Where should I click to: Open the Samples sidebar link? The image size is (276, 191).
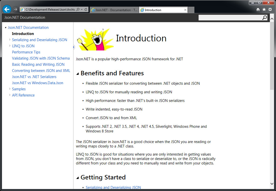click(19, 89)
